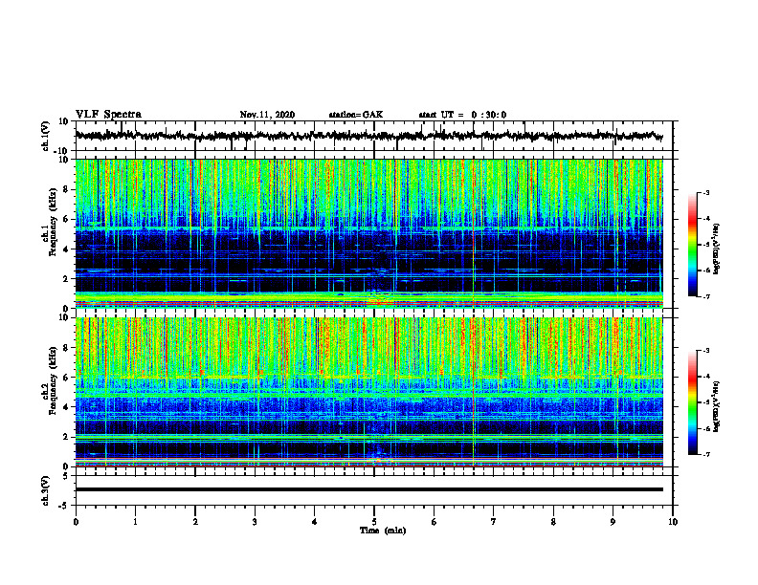Viewport: 758px width, 585px height.
Task: Click the time axis tick label "4"
Action: (315, 522)
